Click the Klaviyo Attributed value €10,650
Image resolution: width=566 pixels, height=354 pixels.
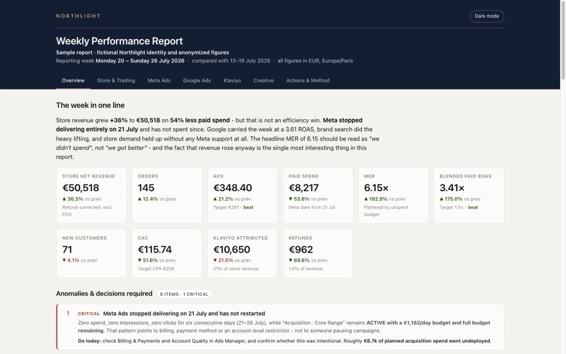tap(232, 250)
